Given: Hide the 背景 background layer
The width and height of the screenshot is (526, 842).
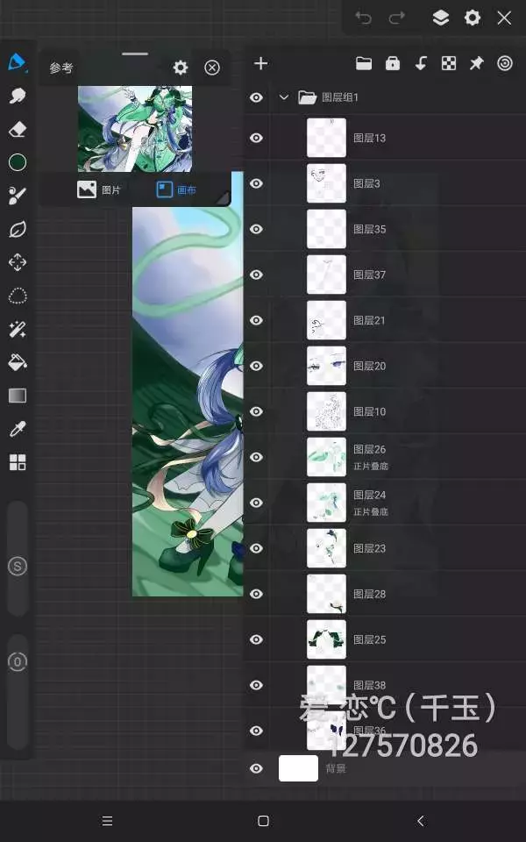Looking at the screenshot, I should (257, 768).
